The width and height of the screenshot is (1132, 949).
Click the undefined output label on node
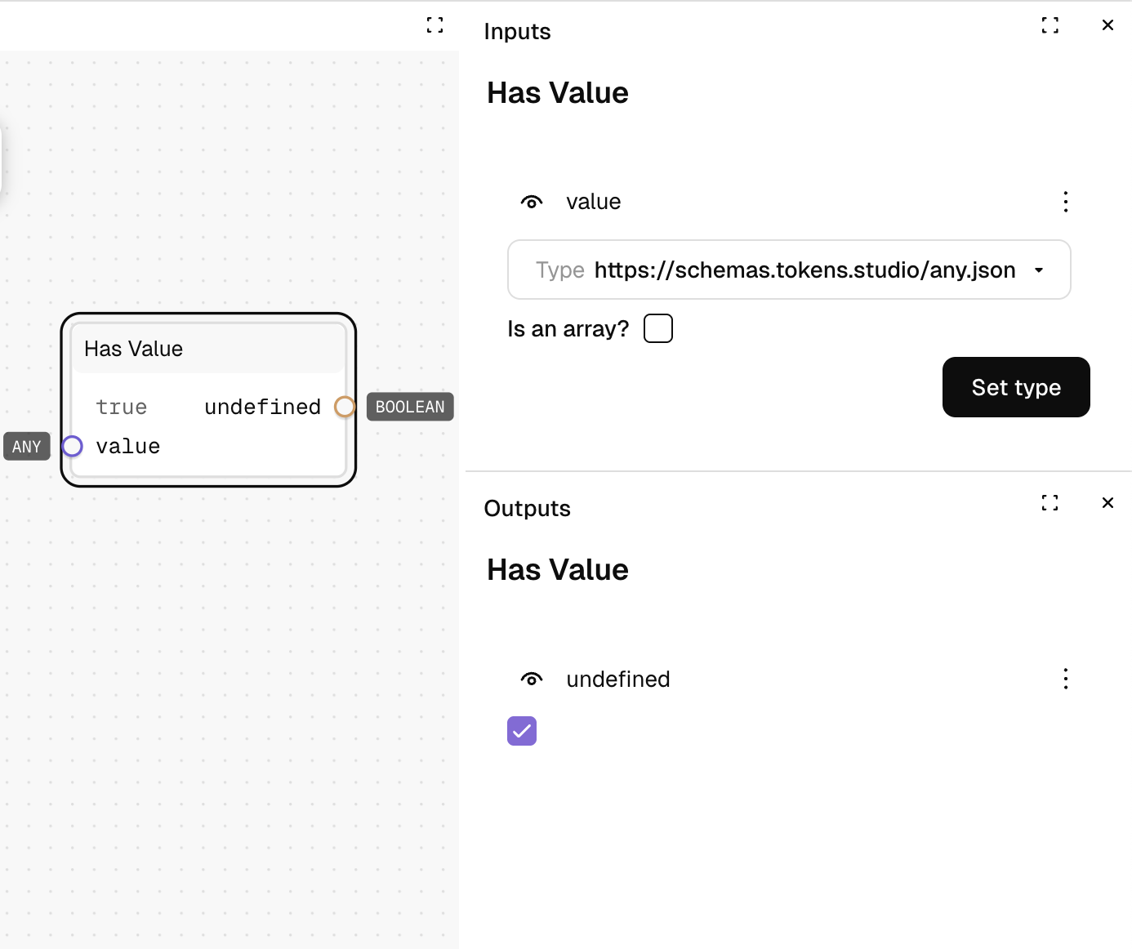point(262,407)
